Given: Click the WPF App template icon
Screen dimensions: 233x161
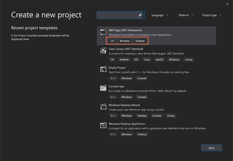Looking at the screenshot, I should pyautogui.click(x=103, y=32).
